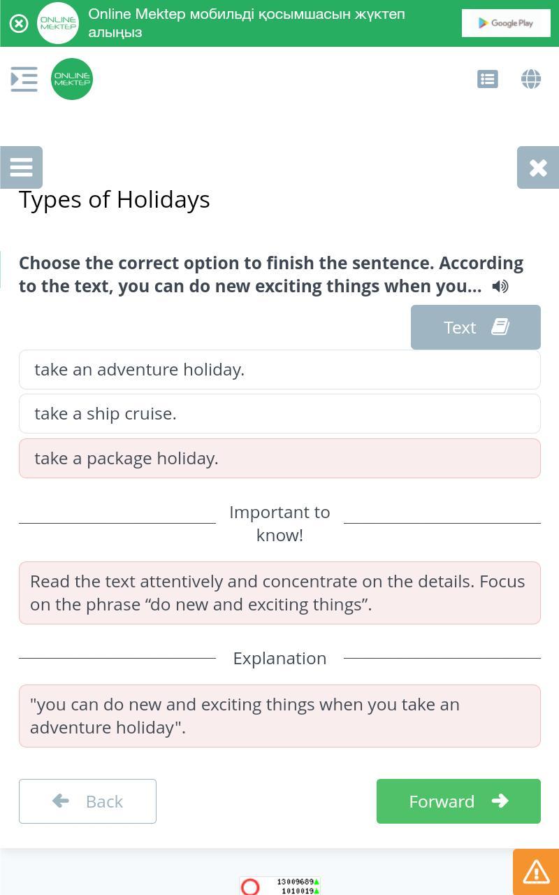
Task: Open the gray hamburger lesson menu
Action: (22, 167)
